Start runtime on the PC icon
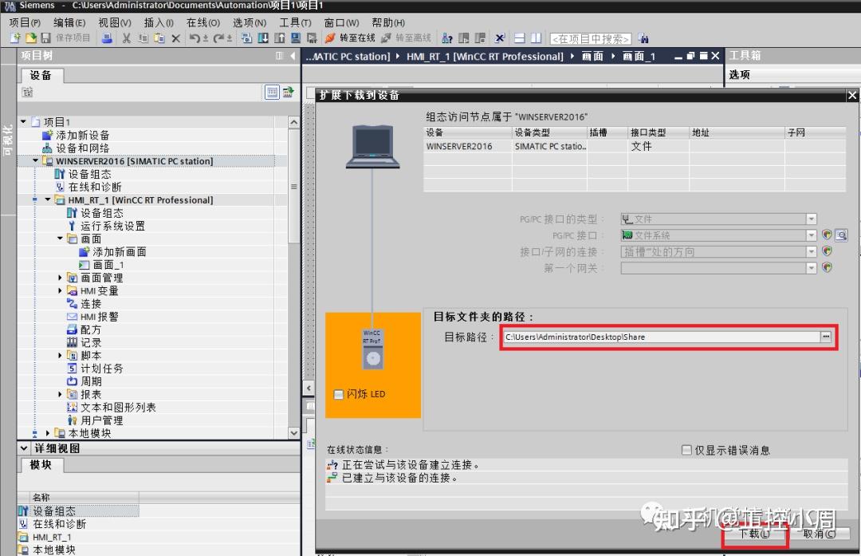Screen dimensions: 861x556 [x=312, y=38]
